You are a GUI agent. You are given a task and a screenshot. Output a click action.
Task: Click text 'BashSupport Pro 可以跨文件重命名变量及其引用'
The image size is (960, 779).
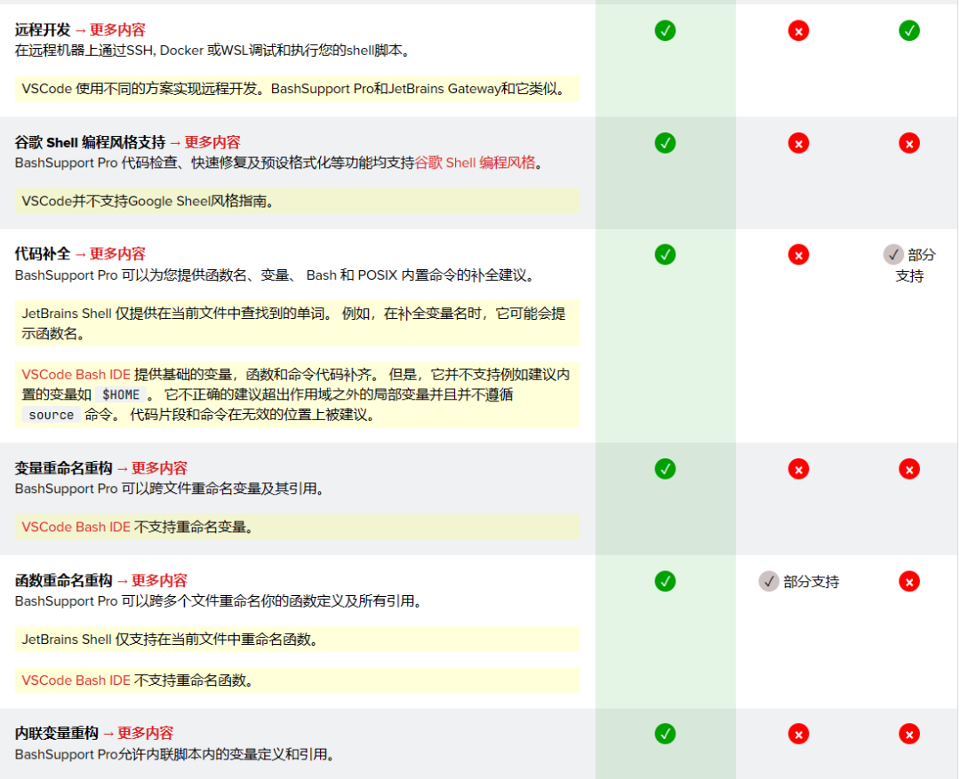(170, 489)
